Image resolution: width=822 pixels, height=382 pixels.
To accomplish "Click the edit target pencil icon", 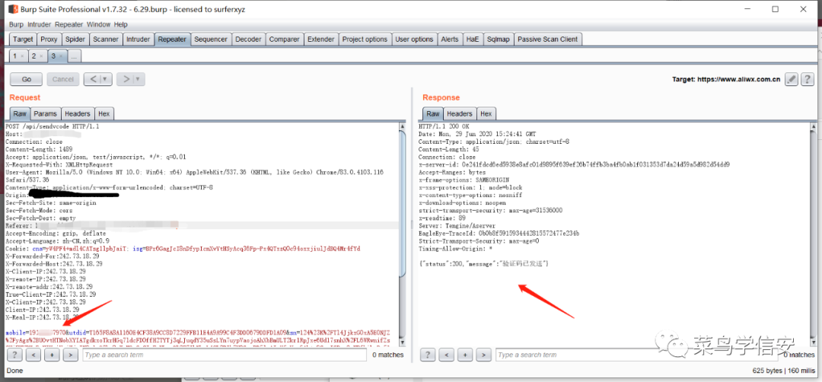I will coord(792,79).
